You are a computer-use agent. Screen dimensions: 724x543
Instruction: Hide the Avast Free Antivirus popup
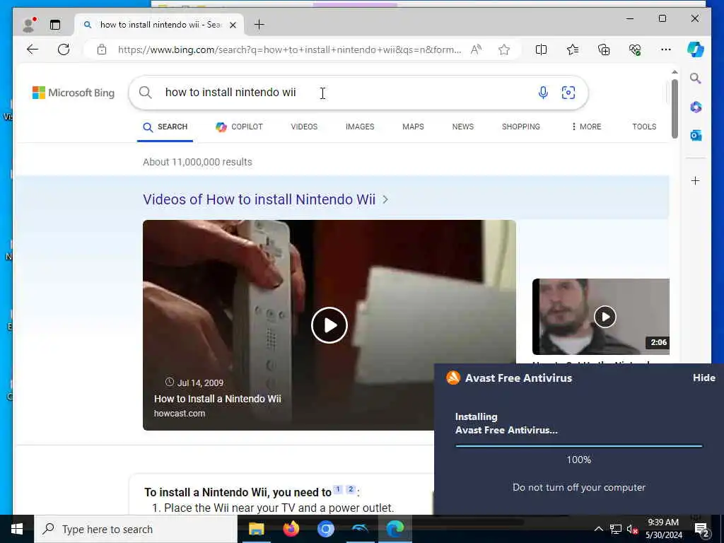click(703, 378)
